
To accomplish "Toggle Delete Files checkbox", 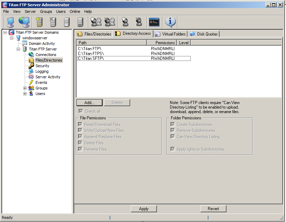I will [80, 143].
